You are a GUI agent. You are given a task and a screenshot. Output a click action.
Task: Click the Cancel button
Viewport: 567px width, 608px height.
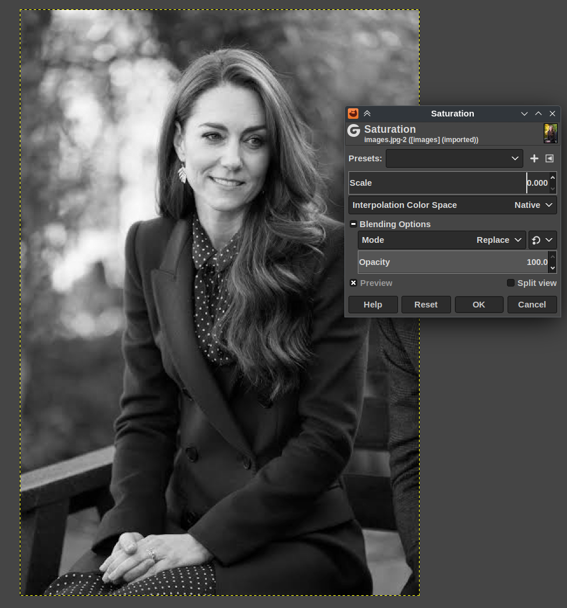(x=532, y=305)
